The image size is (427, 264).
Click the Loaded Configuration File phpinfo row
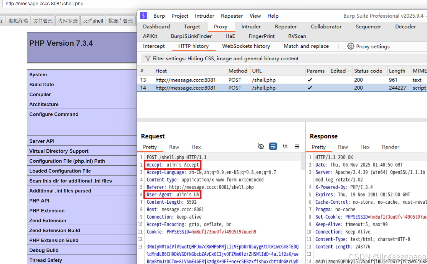coord(82,171)
